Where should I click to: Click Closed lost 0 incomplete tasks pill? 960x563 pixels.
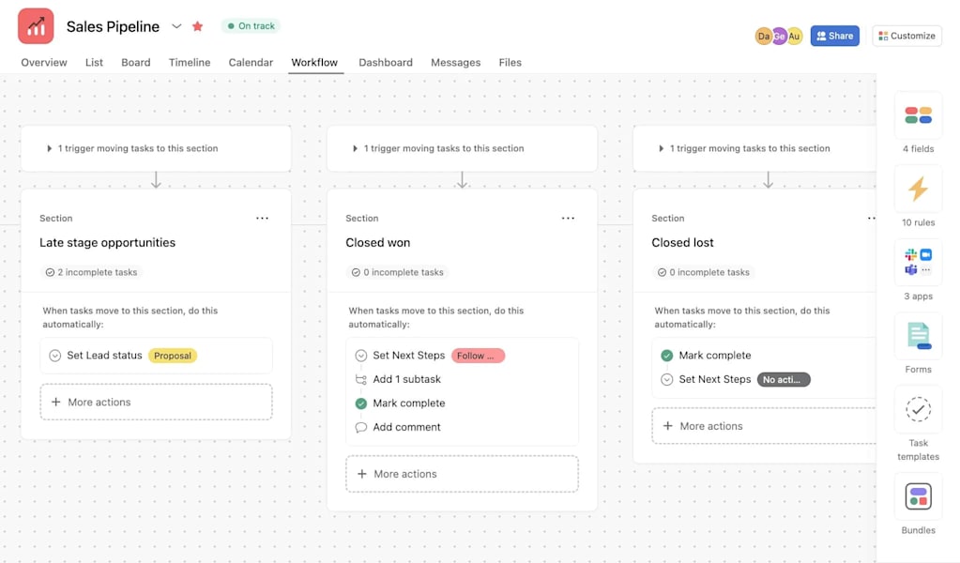(x=704, y=272)
